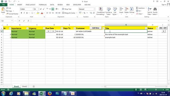Open the font size dropdown

coord(38,9)
